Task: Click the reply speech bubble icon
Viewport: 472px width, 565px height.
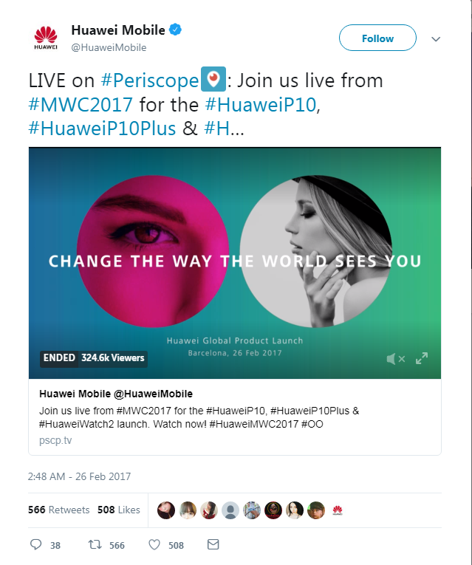Action: coord(35,544)
